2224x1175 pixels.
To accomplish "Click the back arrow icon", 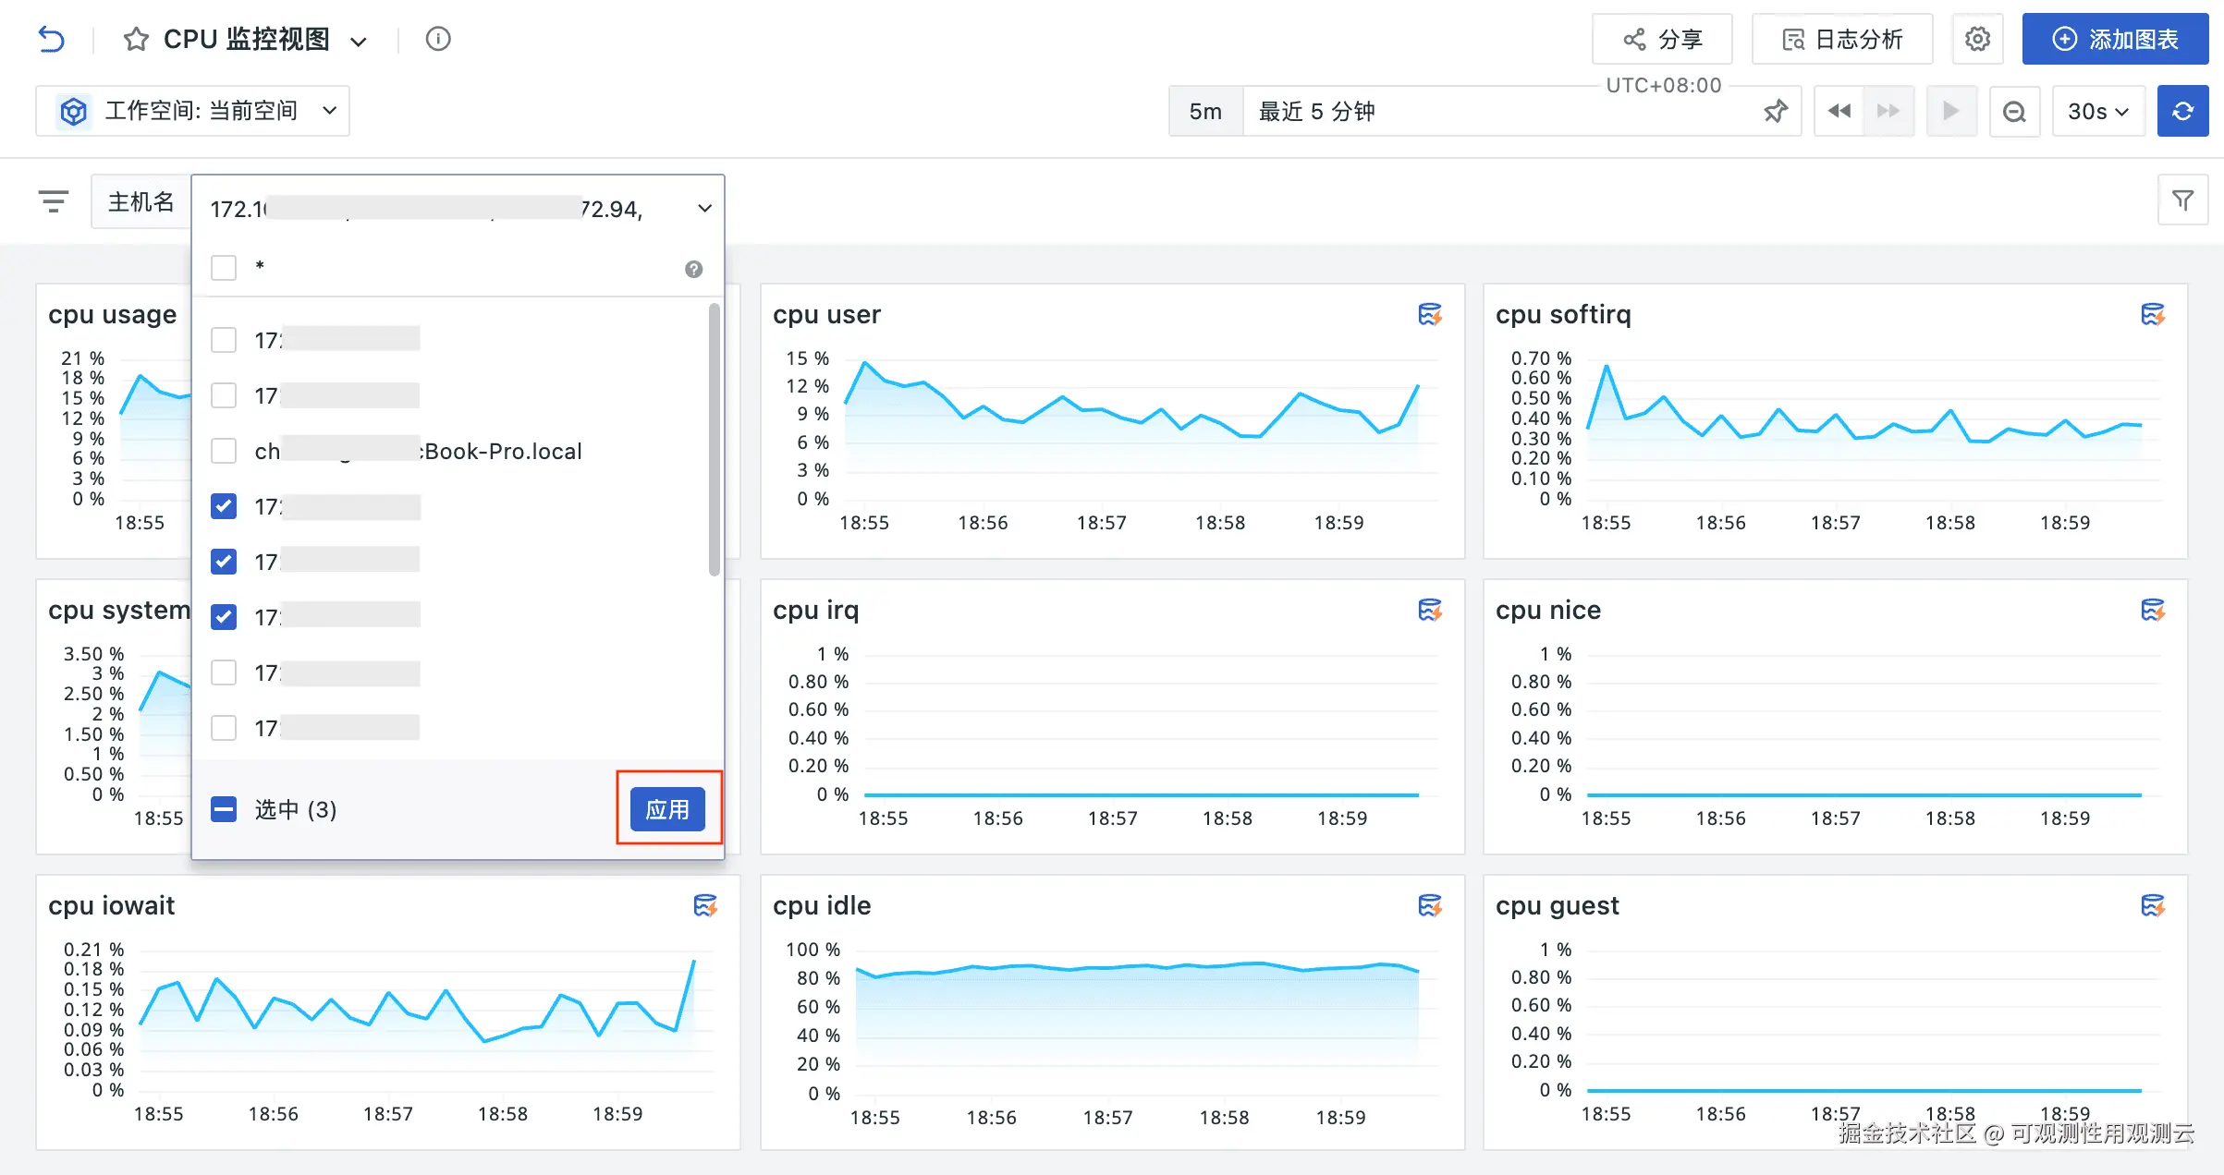I will 52,40.
